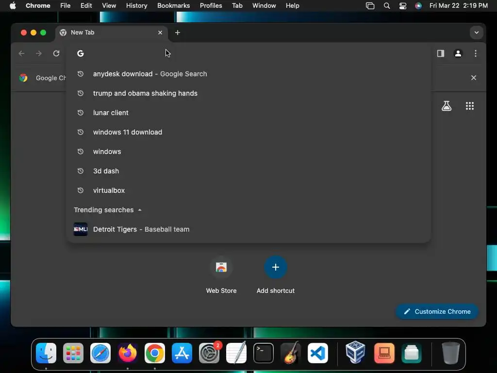
Task: Reload the page with the refresh icon
Action: (56, 53)
